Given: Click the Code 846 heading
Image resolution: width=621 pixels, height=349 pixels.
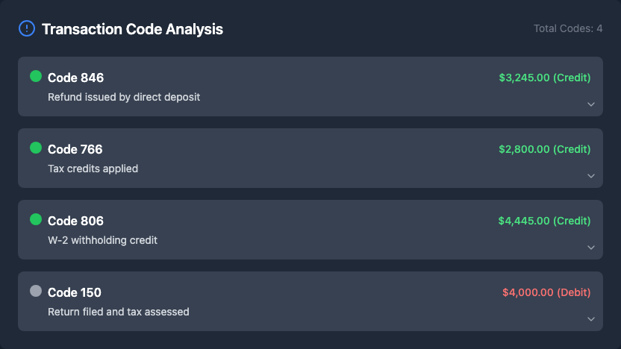Looking at the screenshot, I should (75, 78).
